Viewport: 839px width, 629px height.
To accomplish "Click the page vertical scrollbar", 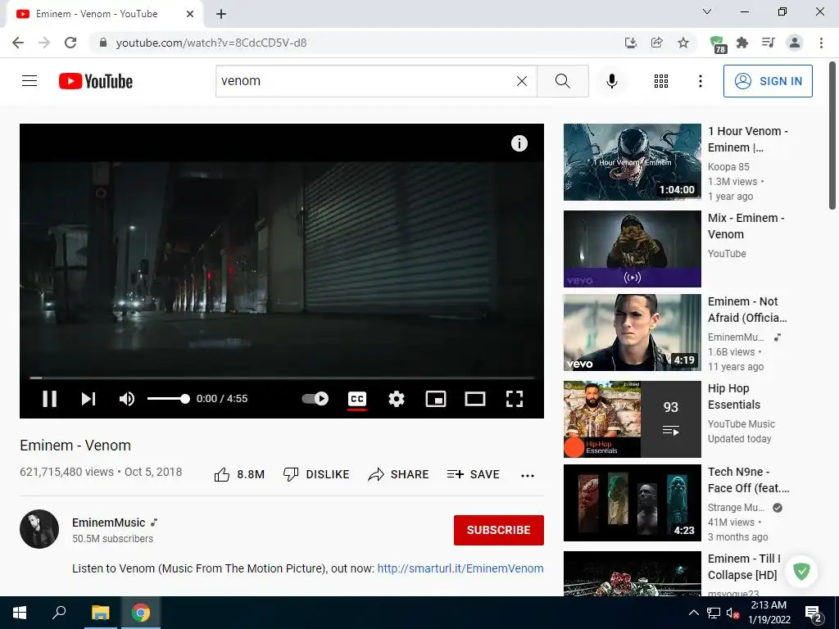I will click(x=832, y=137).
